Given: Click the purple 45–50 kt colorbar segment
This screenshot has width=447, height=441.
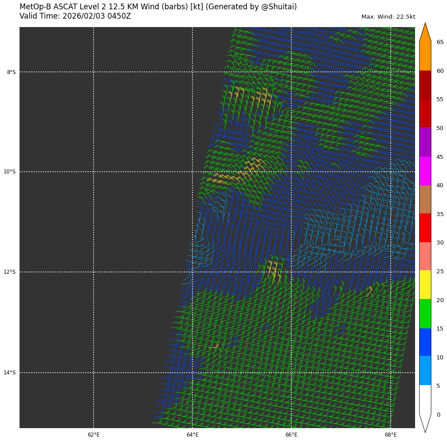Looking at the screenshot, I should tap(425, 142).
